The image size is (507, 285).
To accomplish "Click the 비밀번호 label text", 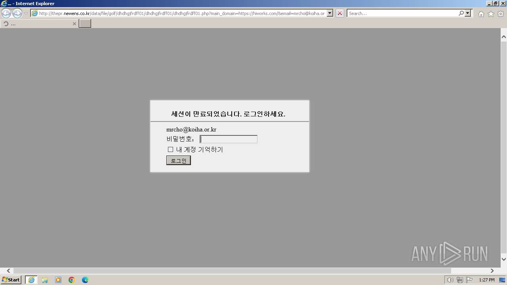I will click(x=179, y=139).
